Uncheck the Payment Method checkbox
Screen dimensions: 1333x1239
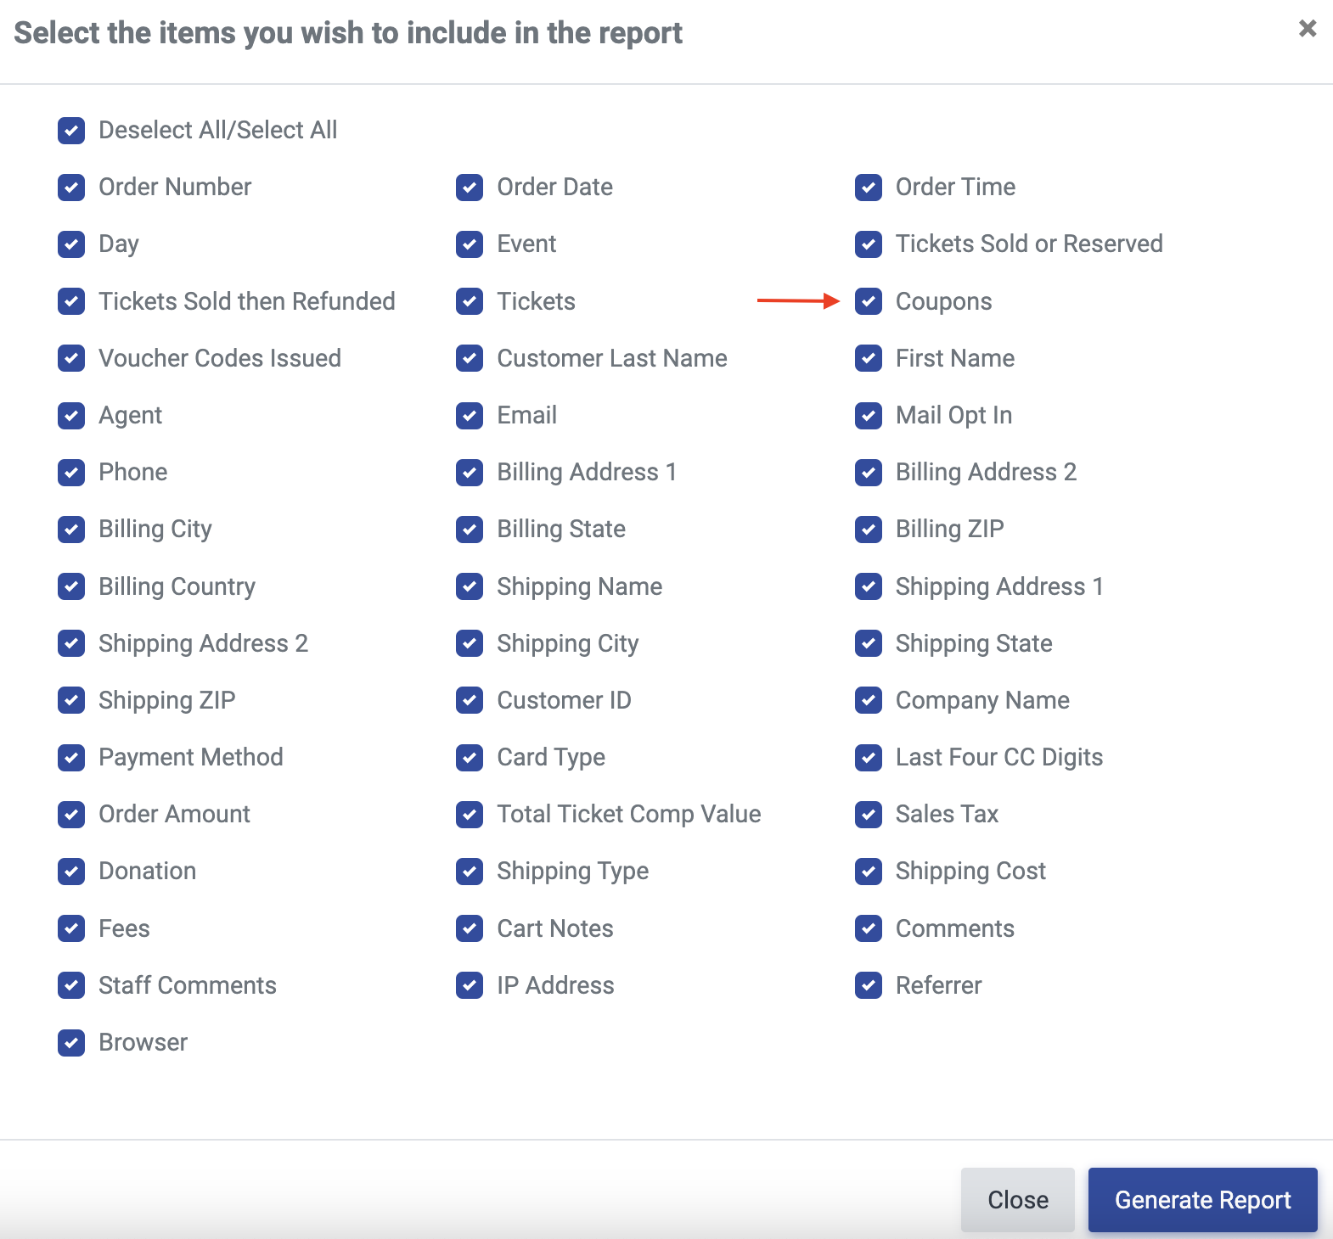(71, 758)
